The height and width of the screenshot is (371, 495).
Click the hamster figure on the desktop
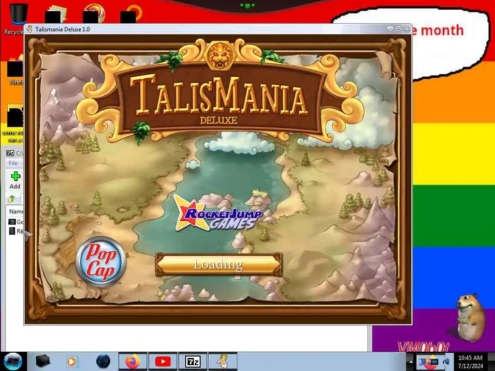click(x=470, y=317)
